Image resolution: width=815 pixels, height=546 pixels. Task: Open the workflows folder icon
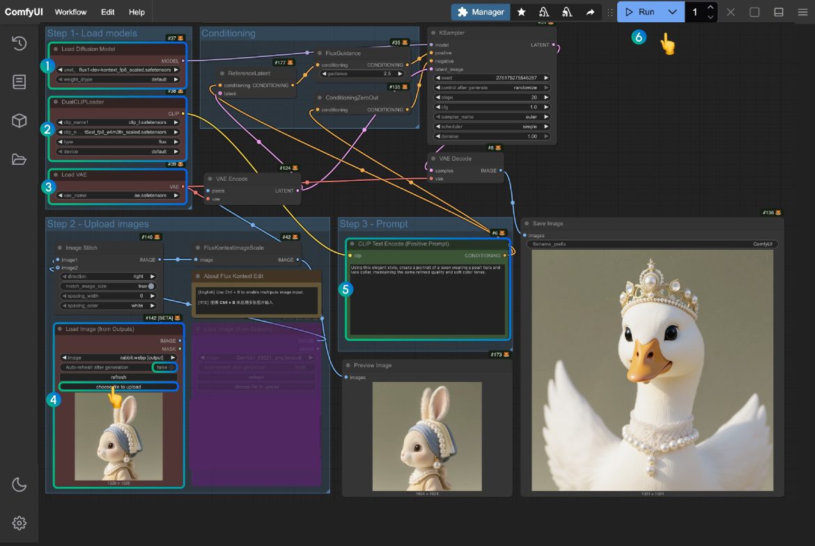click(x=19, y=159)
